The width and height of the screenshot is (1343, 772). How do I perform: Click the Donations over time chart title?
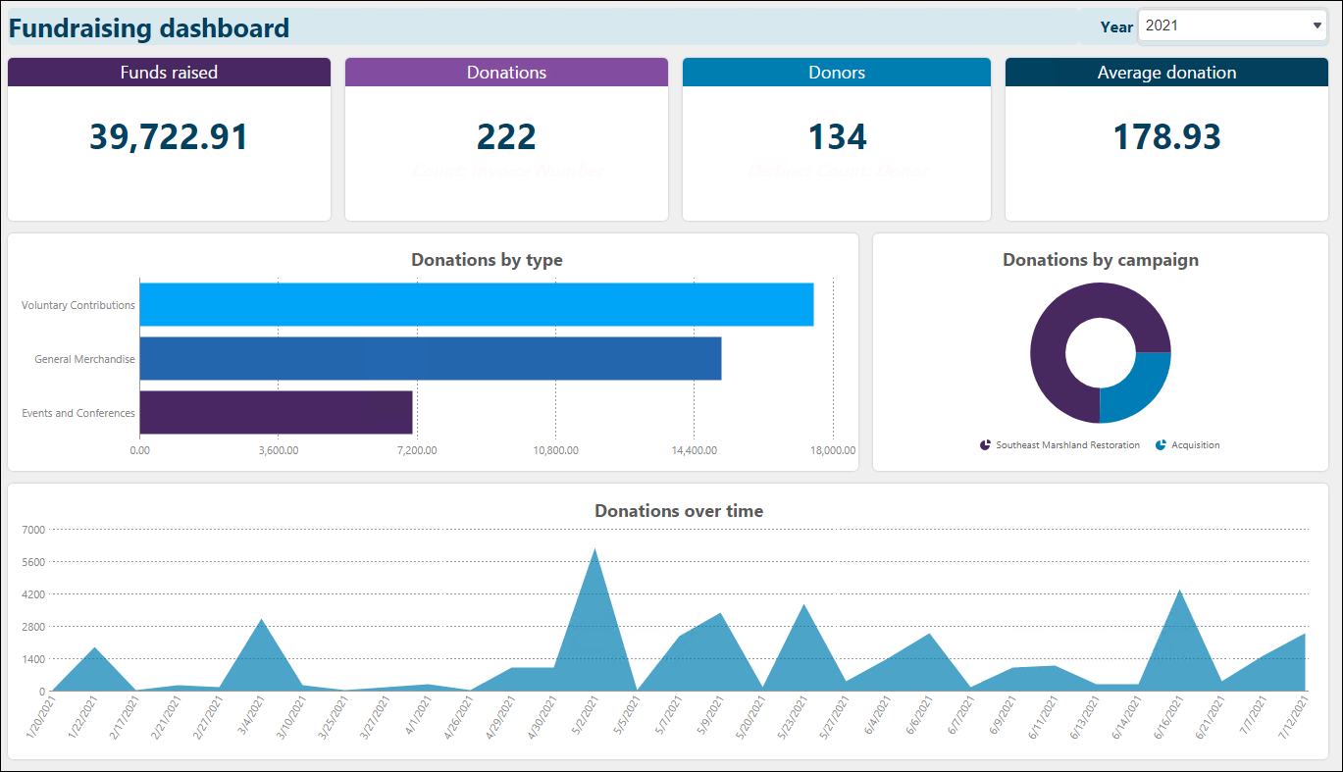[x=679, y=511]
